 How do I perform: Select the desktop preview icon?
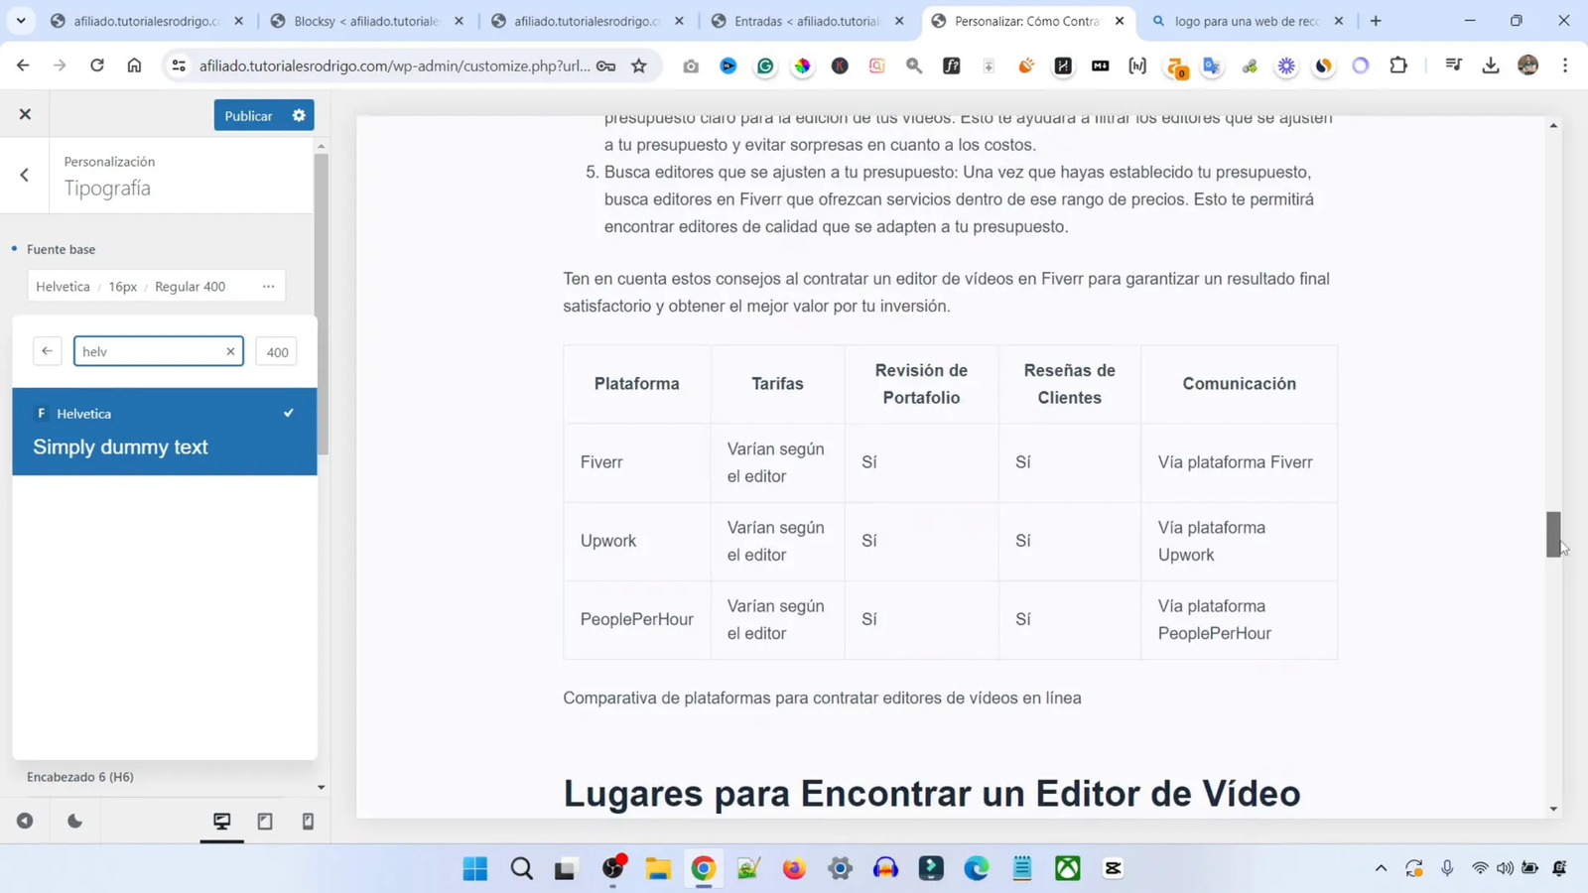[x=220, y=822]
